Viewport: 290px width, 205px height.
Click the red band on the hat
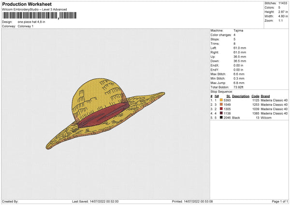tap(103, 115)
